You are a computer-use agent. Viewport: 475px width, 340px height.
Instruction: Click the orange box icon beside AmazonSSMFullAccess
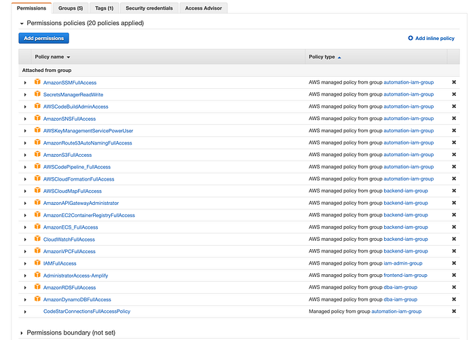[37, 82]
